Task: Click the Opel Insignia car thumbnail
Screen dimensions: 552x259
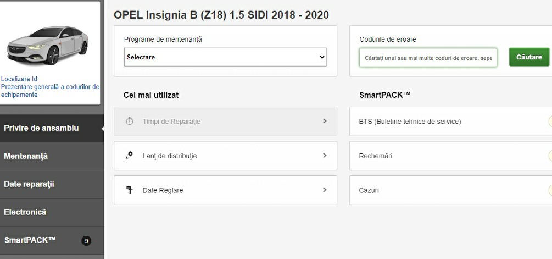Action: coord(47,45)
